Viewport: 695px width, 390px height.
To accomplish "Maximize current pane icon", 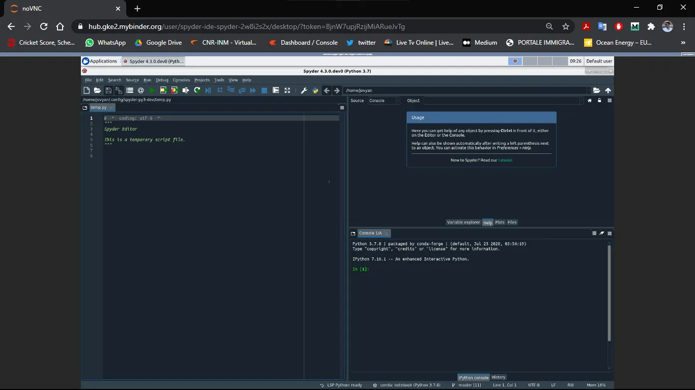I will 276,90.
